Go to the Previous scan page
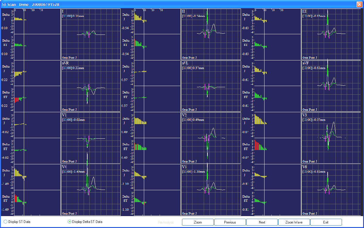The width and height of the screenshot is (364, 228). [x=230, y=222]
